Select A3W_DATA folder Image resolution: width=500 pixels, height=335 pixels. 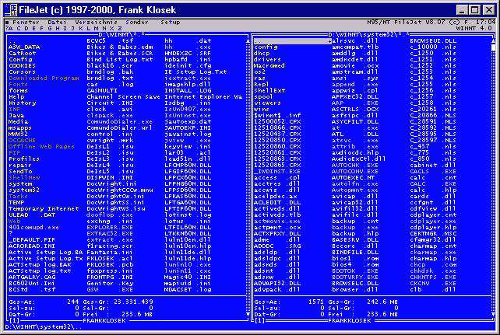(x=24, y=47)
